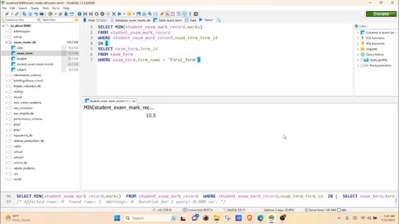
Task: Select the student_exam_mark_record result tab
Action: (x=110, y=101)
